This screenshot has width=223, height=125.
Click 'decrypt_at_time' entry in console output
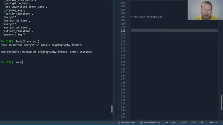(x=16, y=20)
